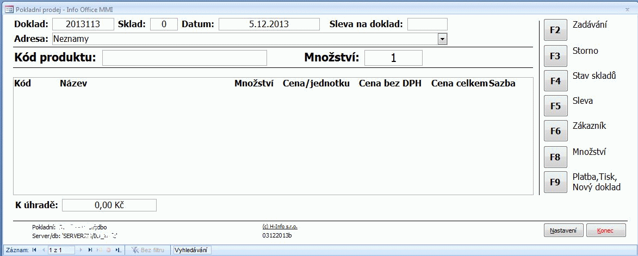Close the Pokladní prodej window

pyautogui.click(x=627, y=9)
